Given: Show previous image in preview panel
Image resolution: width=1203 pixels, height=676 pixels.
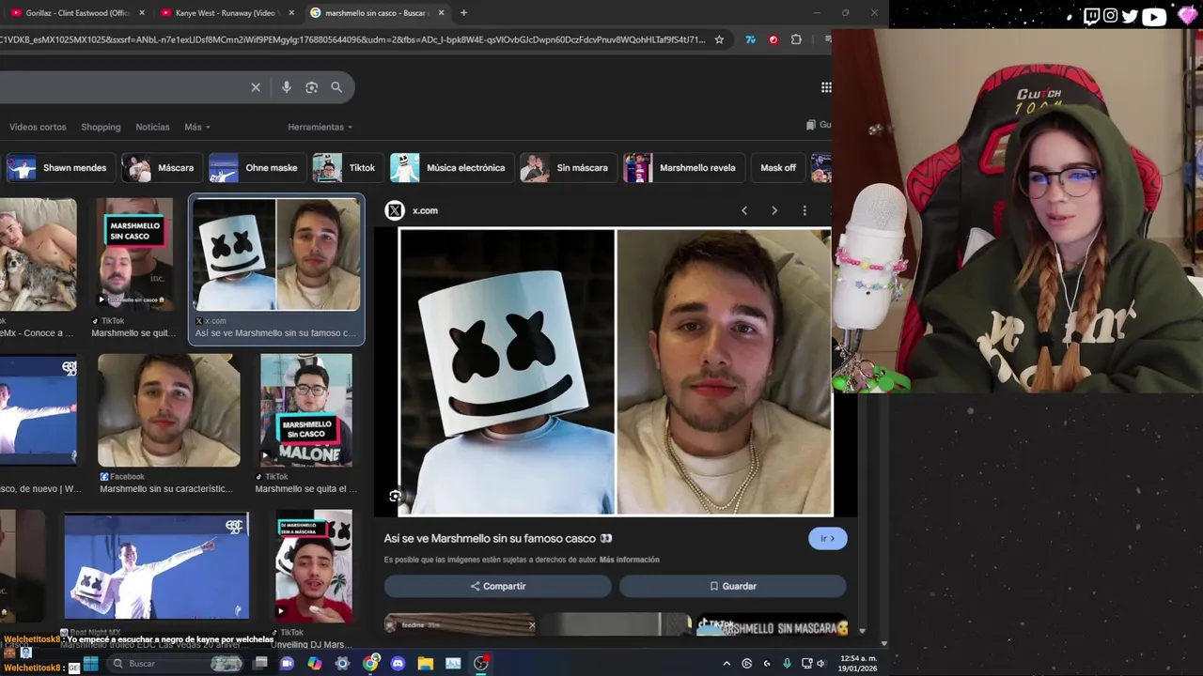Looking at the screenshot, I should (744, 210).
